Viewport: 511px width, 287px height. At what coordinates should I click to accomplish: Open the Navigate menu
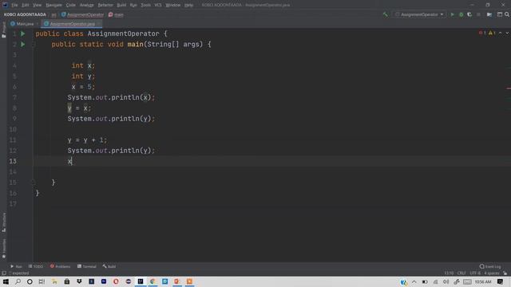53,6
